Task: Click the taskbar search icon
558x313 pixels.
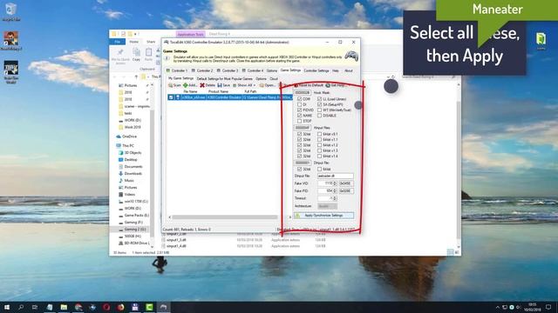Action: 21,307
